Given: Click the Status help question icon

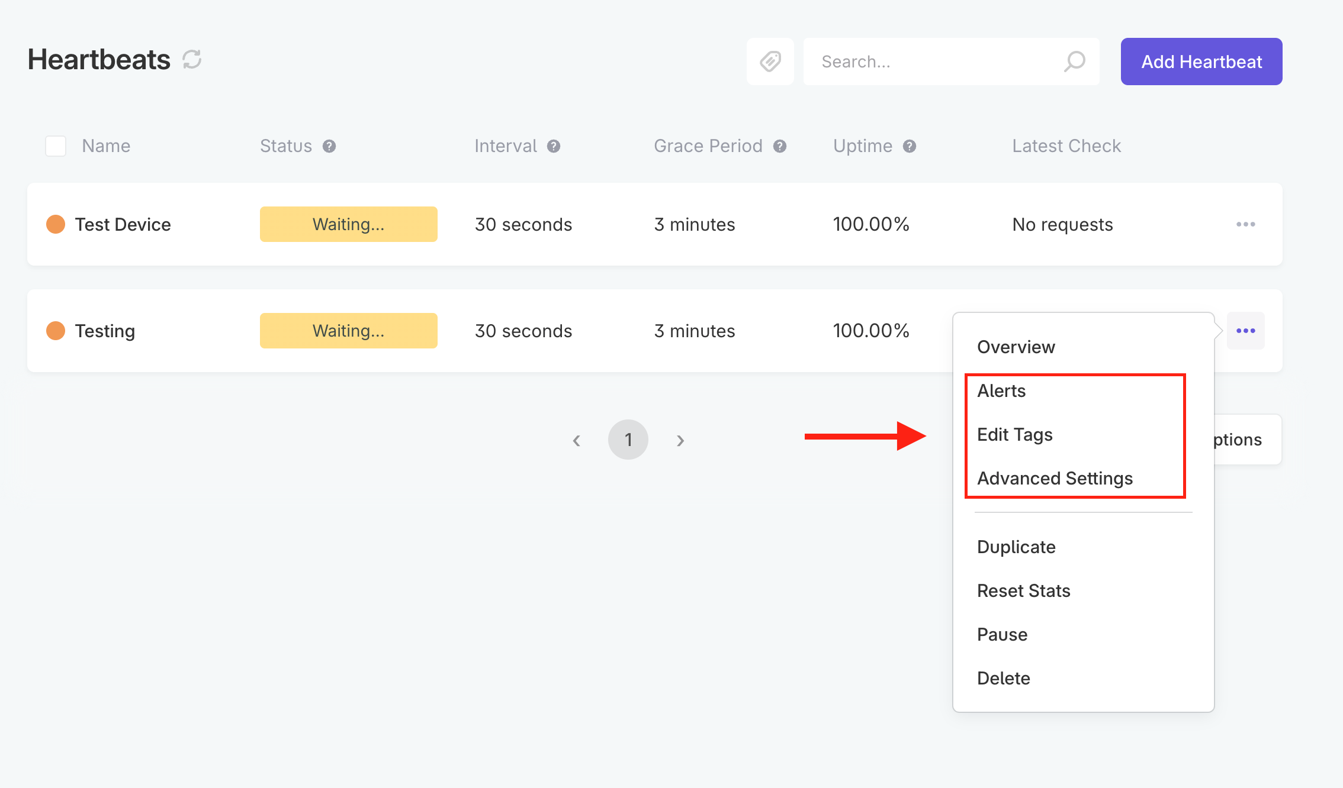Looking at the screenshot, I should 329,146.
